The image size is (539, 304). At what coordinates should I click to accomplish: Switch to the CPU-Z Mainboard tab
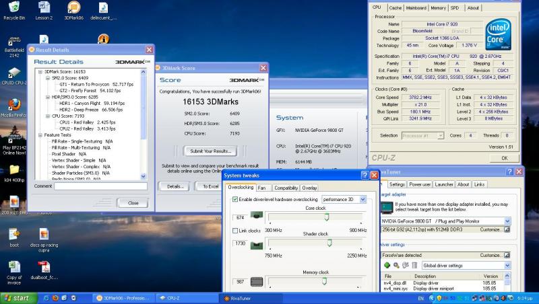pyautogui.click(x=416, y=8)
